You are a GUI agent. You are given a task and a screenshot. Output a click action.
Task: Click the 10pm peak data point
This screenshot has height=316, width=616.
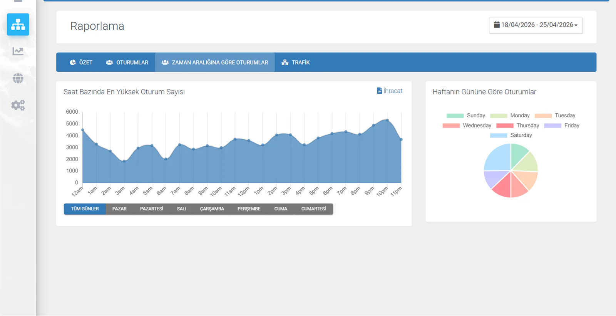387,120
